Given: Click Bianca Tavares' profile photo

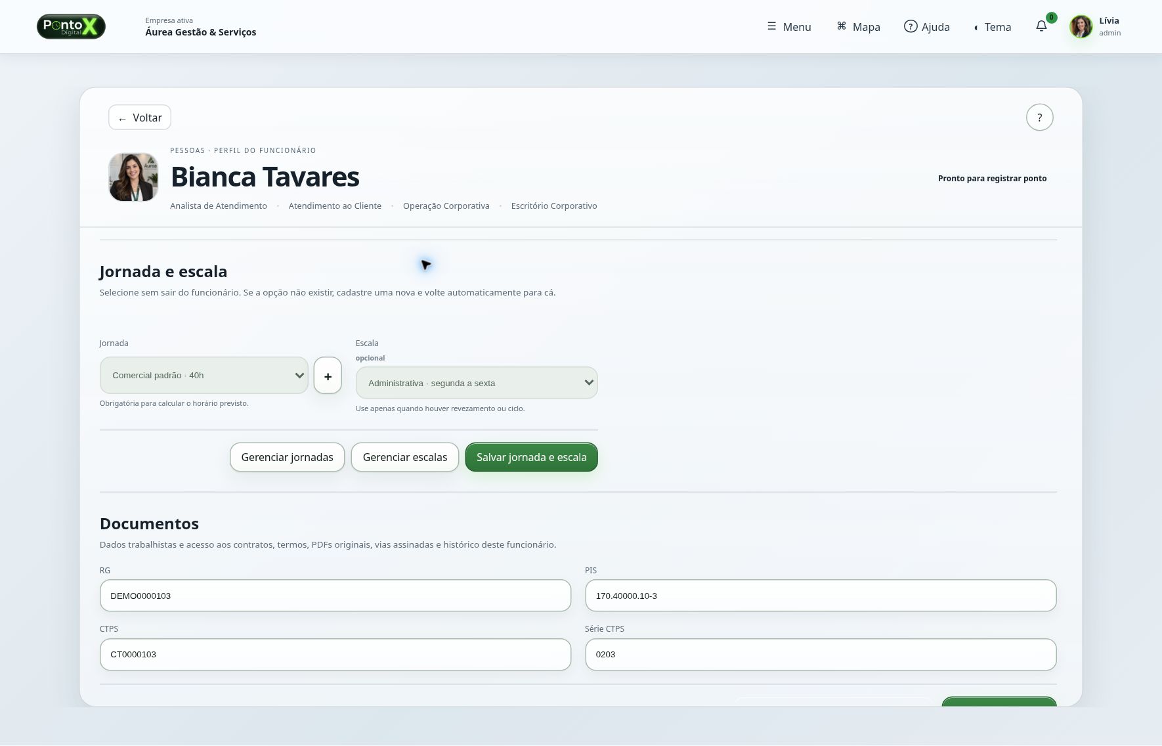Looking at the screenshot, I should [133, 177].
